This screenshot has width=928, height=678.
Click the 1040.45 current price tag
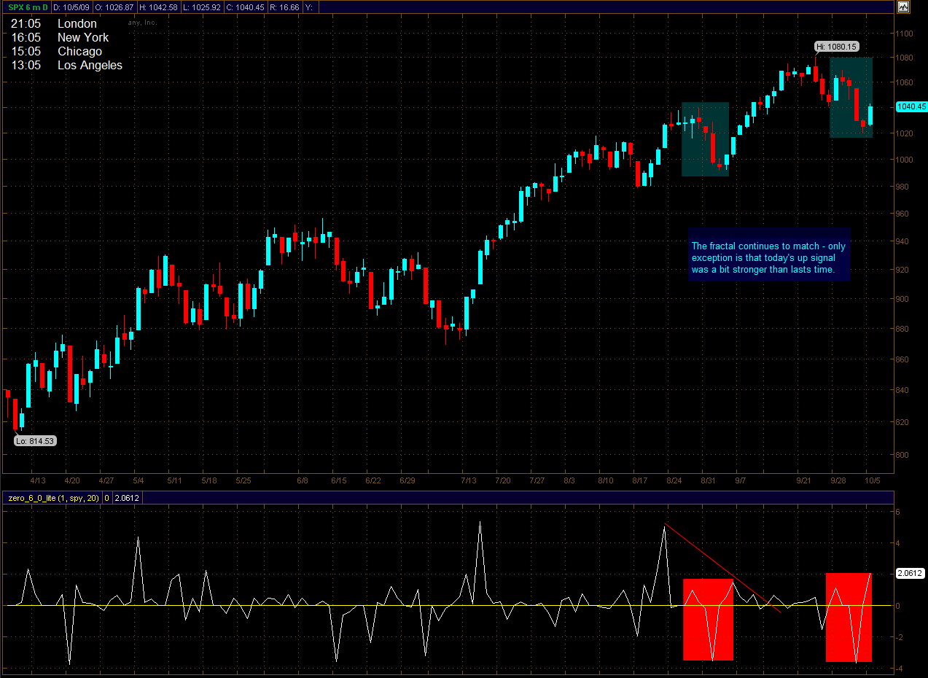pos(911,106)
